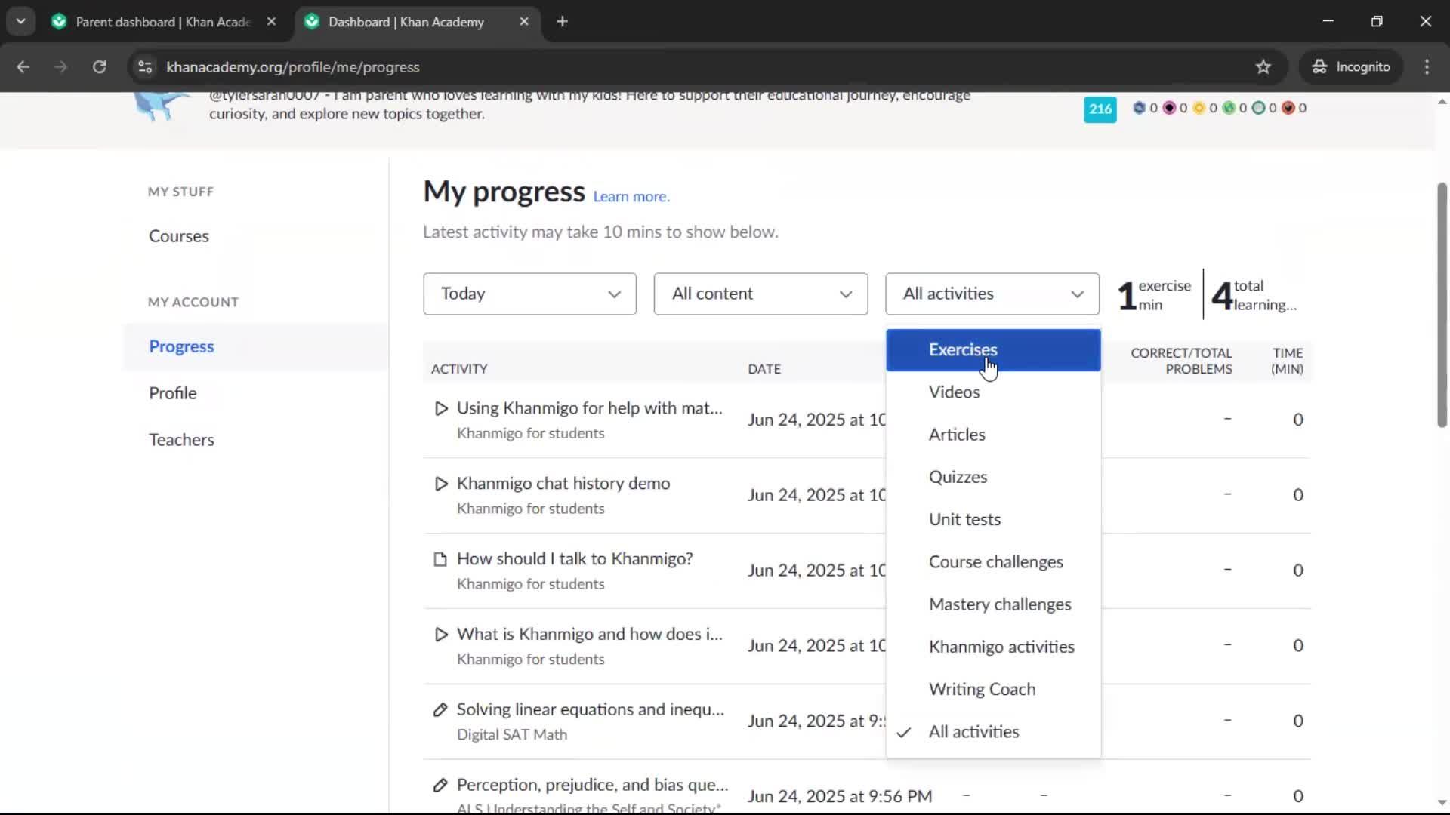Pick Writing Coach from the list

tap(993, 689)
